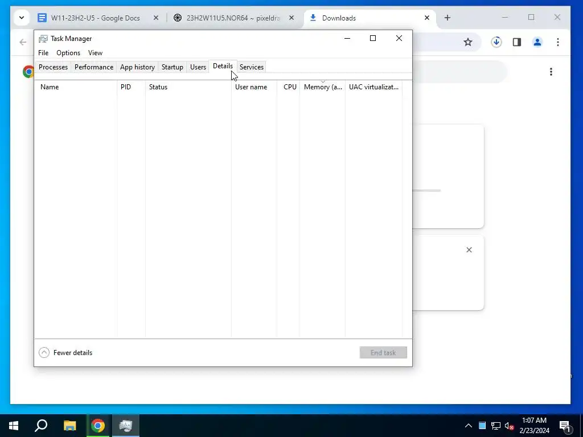Open Chrome's downloads toolbar icon

496,42
